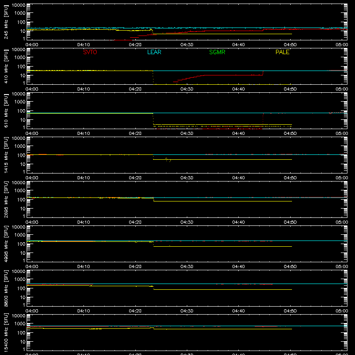The width and height of the screenshot is (355, 355).
Task: Click 04:10 tick under the 1415 MHz plot
Action: coord(83,178)
